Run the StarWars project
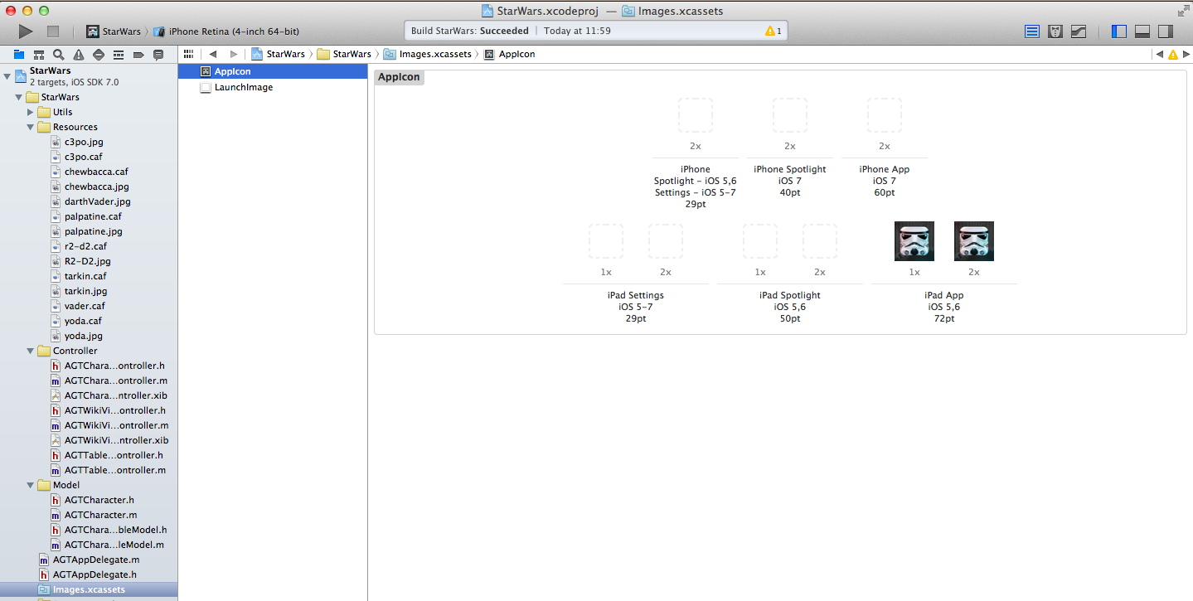Image resolution: width=1193 pixels, height=601 pixels. coord(25,31)
